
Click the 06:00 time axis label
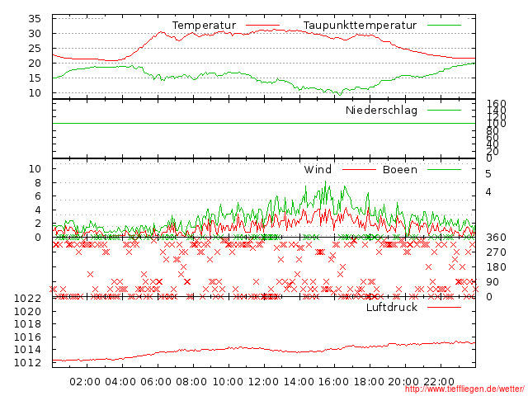click(156, 382)
